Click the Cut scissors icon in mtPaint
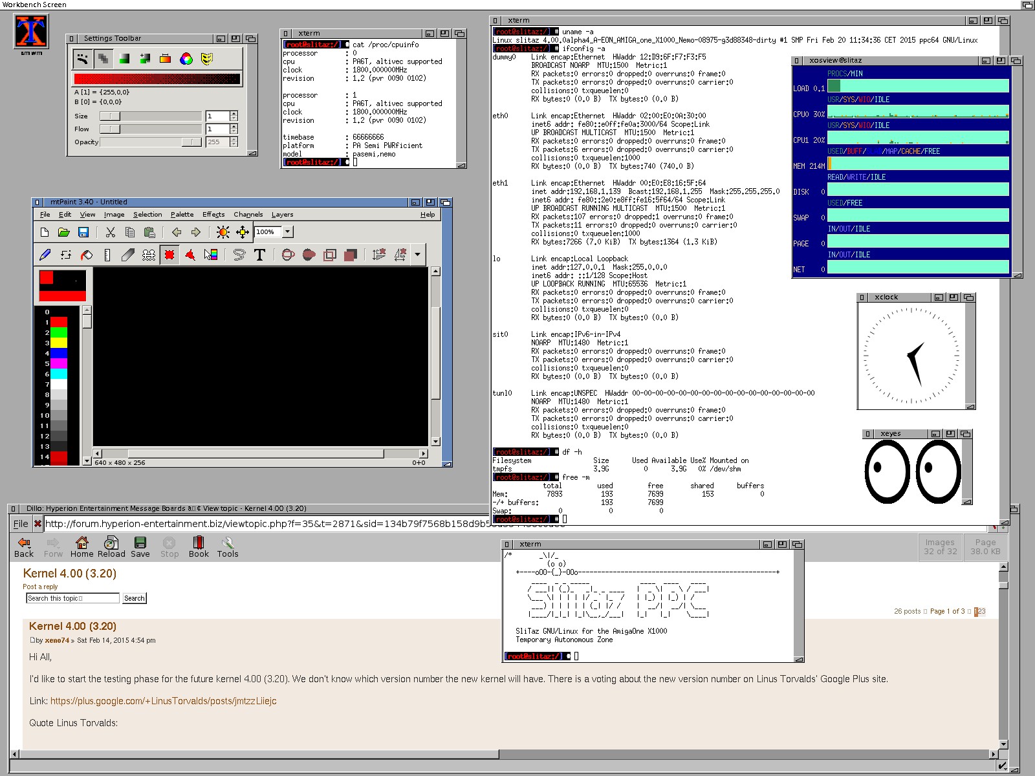The image size is (1035, 776). (111, 232)
